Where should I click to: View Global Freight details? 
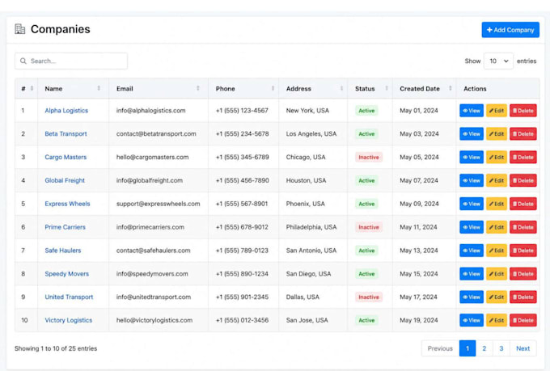pyautogui.click(x=472, y=180)
